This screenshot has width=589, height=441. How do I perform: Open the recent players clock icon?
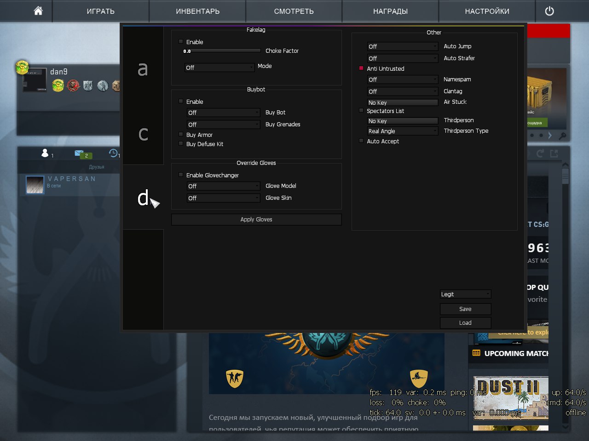click(x=113, y=153)
